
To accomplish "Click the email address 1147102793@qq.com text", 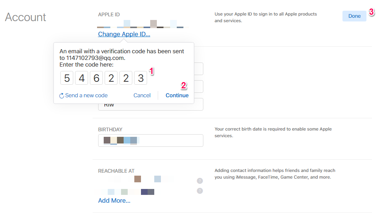I will (95, 58).
